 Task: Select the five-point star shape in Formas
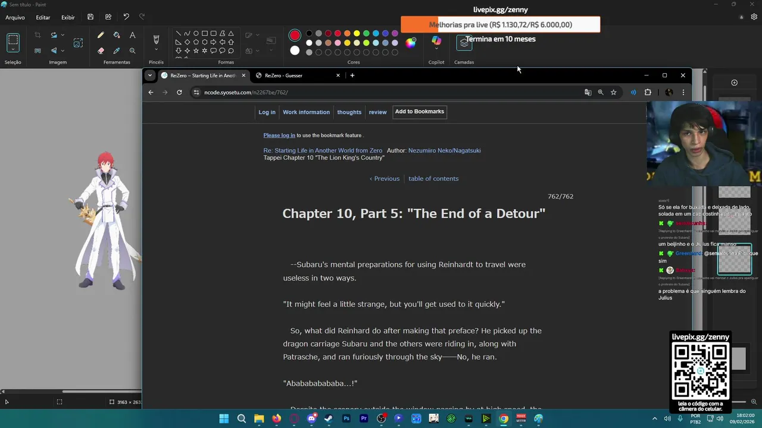(196, 51)
